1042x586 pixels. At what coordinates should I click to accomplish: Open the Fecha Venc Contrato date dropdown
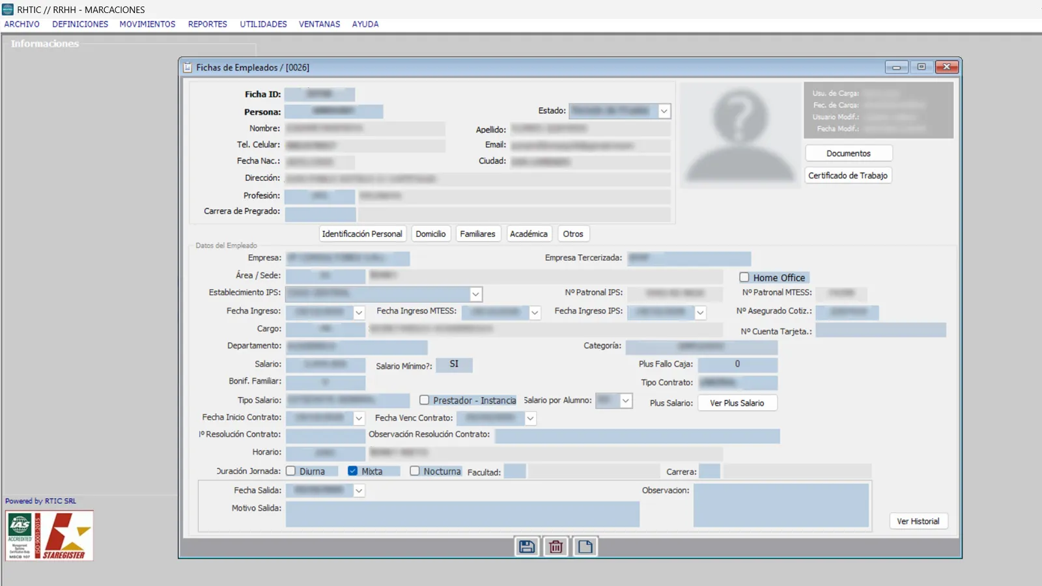pos(531,418)
